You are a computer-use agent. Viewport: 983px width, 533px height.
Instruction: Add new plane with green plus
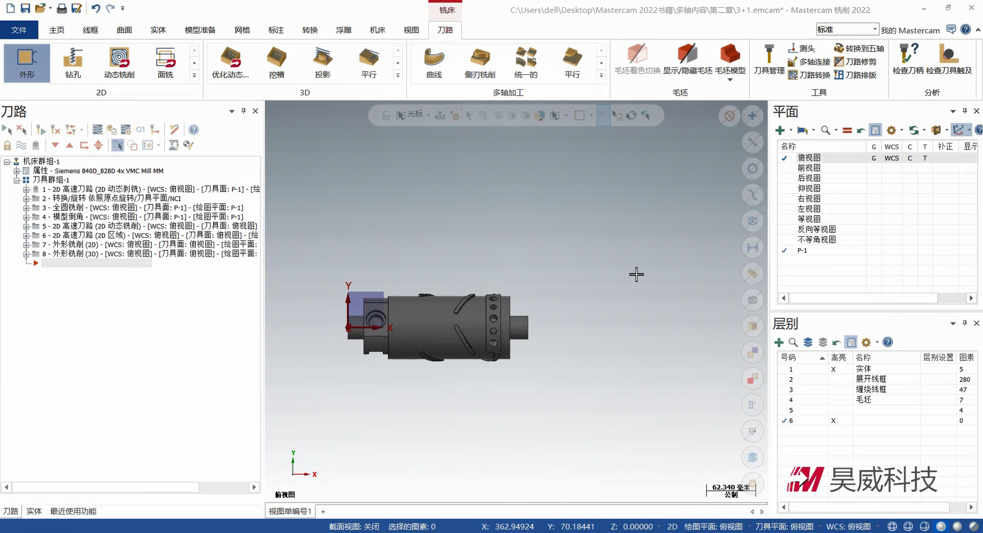coord(779,130)
